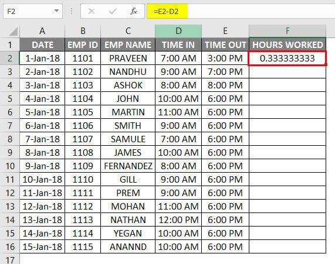Select the cell with 13-Jan-18
This screenshot has height=264, width=335.
click(x=42, y=220)
